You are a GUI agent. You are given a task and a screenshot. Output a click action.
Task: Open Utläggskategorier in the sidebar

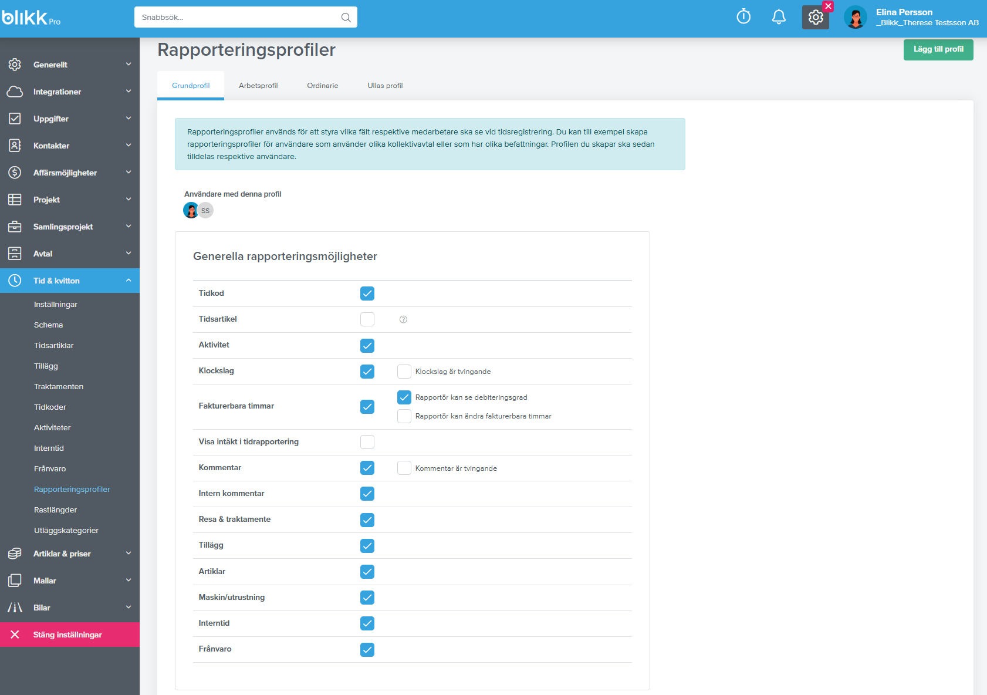pyautogui.click(x=66, y=531)
